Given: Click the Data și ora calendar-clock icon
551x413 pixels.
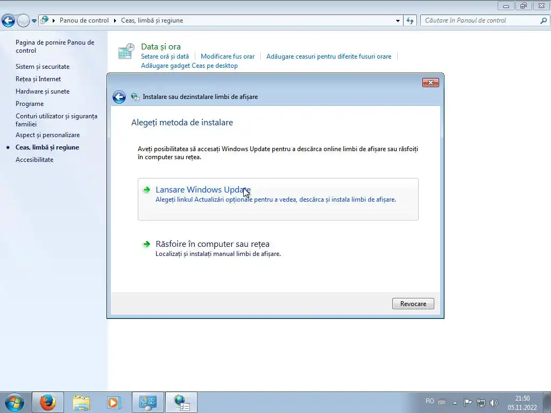Looking at the screenshot, I should tap(126, 51).
